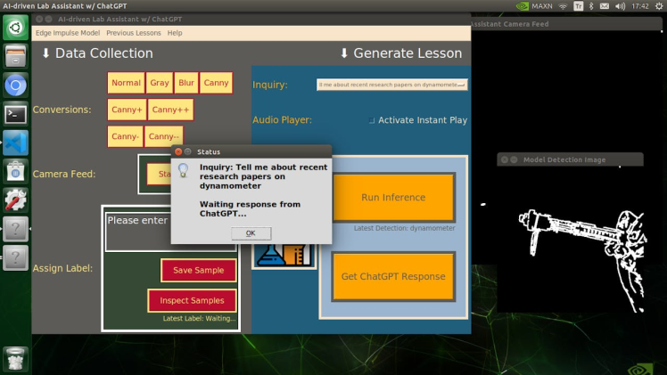Open the Previous Lessons menu
Viewport: 667px width, 375px height.
pos(134,33)
